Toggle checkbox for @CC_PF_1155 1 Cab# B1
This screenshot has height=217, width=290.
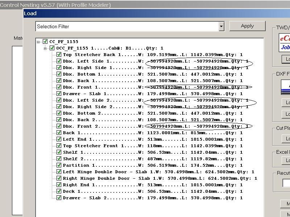52,48
